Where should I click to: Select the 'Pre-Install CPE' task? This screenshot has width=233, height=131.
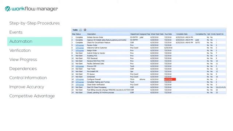92,71
